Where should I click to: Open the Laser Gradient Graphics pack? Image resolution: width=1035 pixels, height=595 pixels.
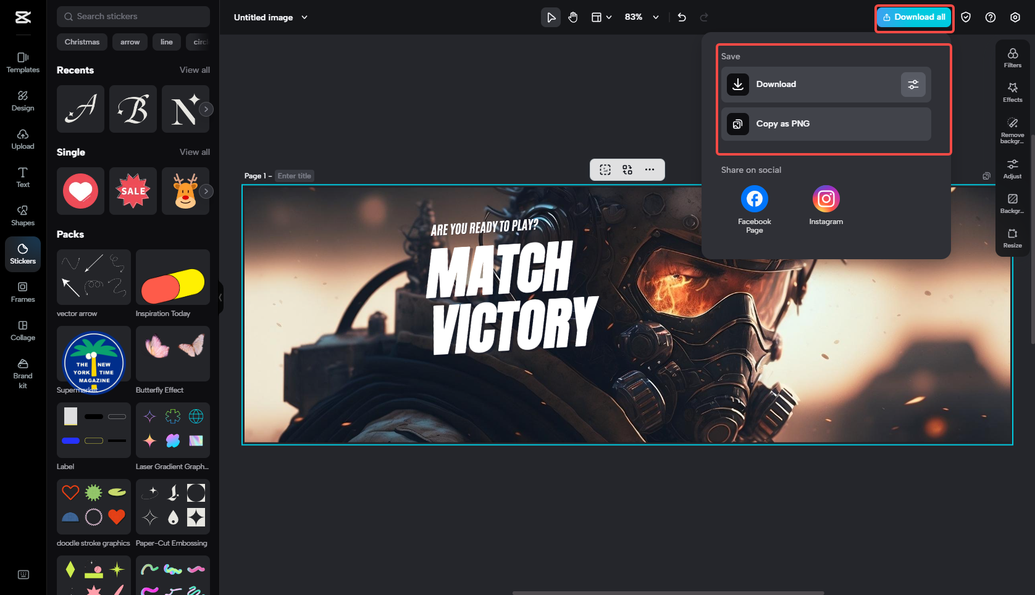173,430
